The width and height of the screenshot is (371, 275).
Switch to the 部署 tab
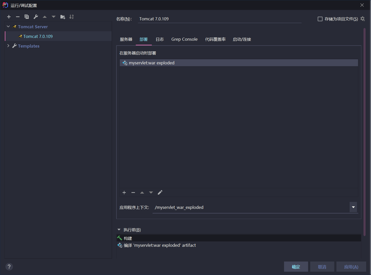pos(144,39)
